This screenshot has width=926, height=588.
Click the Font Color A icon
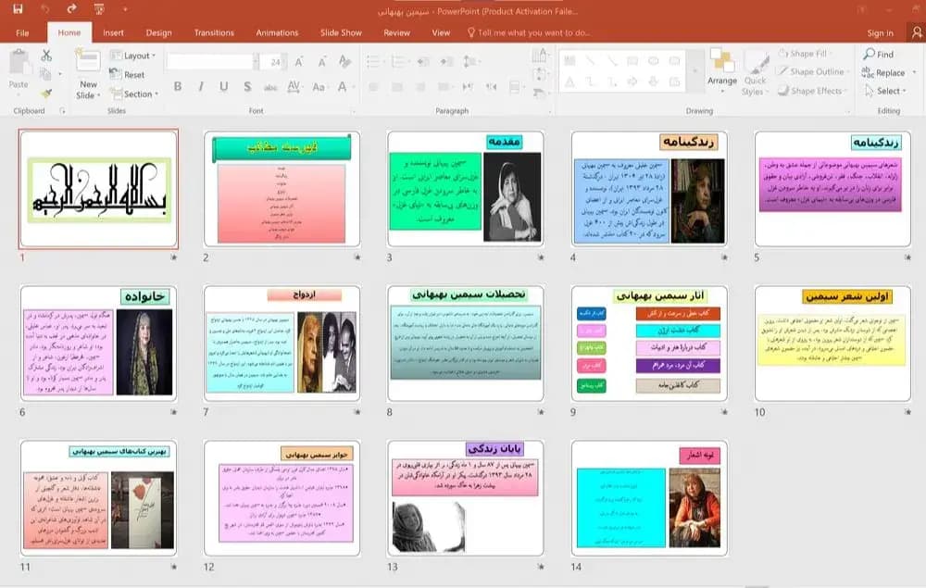(342, 87)
